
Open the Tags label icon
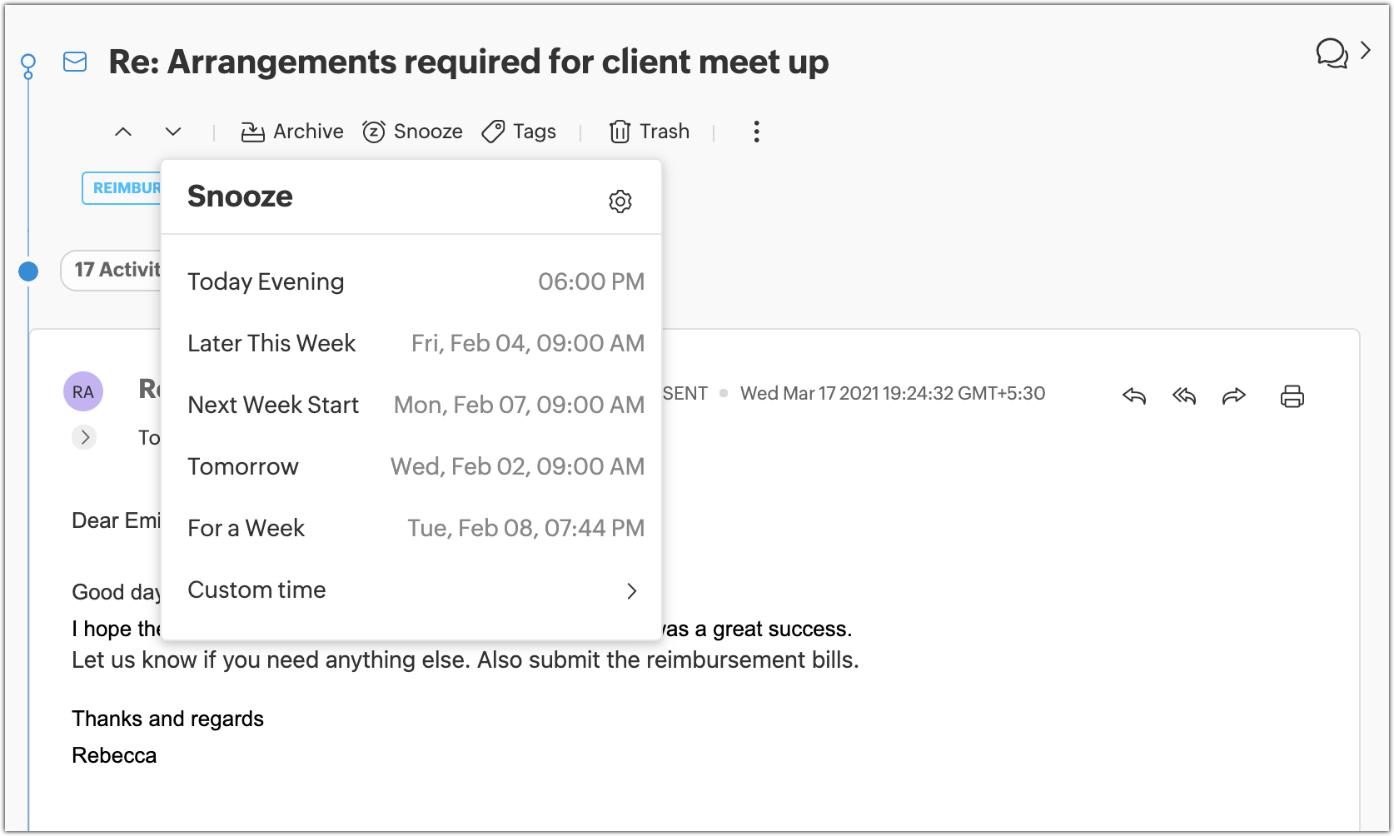[494, 132]
